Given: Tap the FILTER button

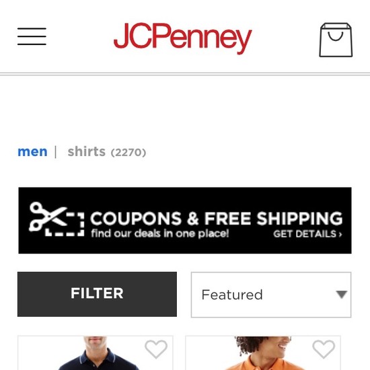Looking at the screenshot, I should [97, 294].
